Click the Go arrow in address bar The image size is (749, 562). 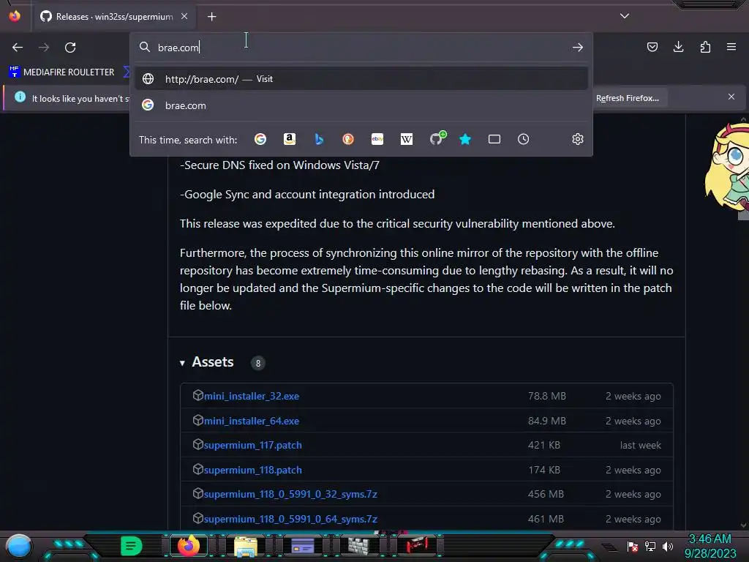point(578,48)
